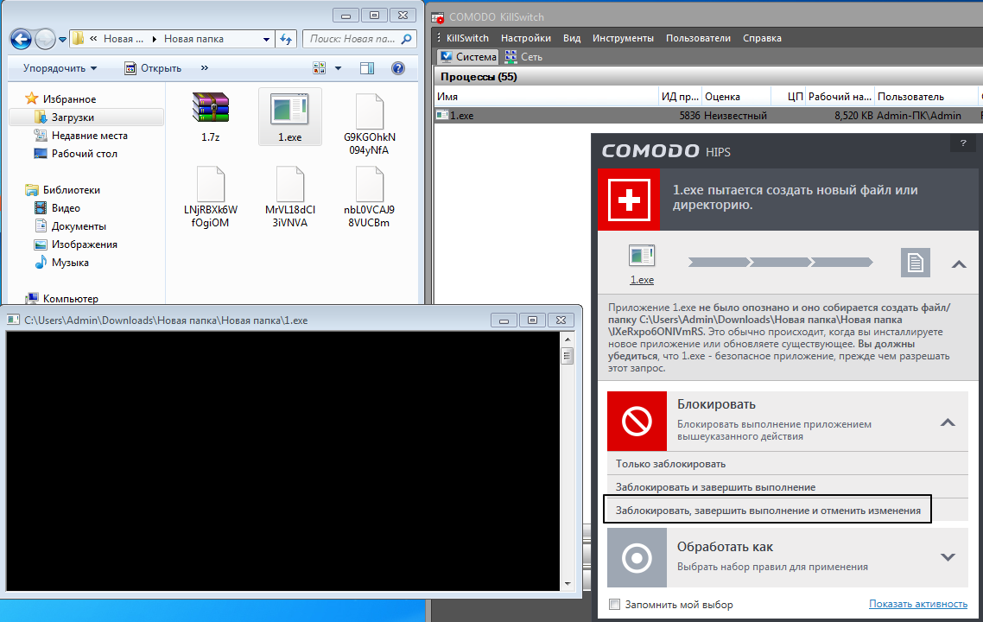This screenshot has height=622, width=983.
Task: Open the Справка menu
Action: (x=762, y=38)
